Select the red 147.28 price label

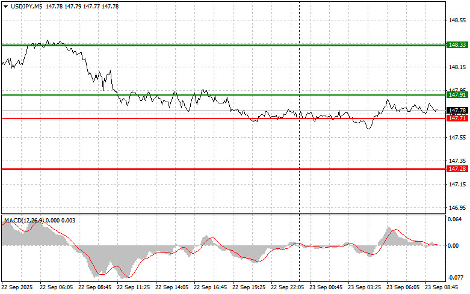point(457,170)
